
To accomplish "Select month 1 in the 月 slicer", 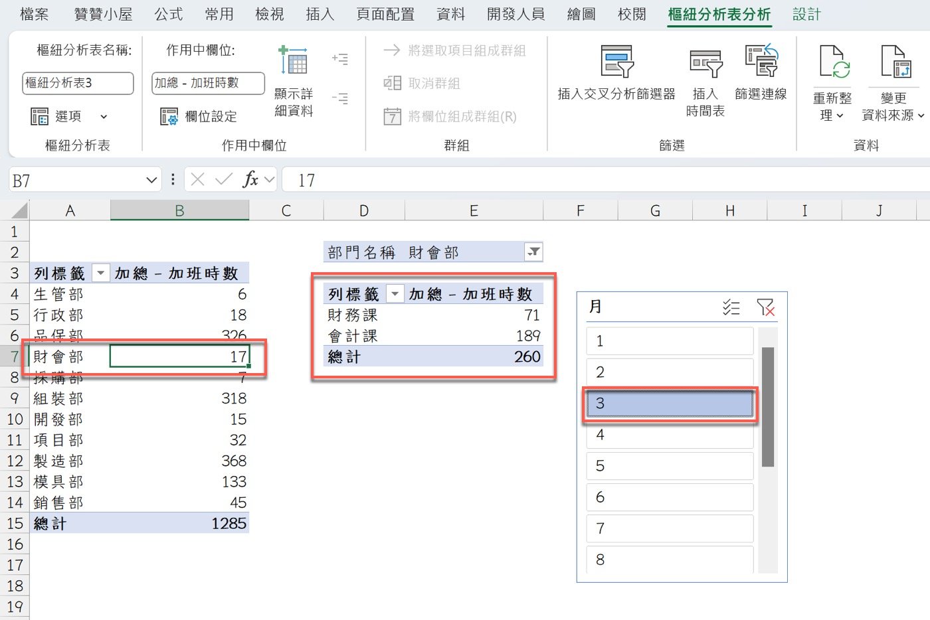I will tap(670, 341).
